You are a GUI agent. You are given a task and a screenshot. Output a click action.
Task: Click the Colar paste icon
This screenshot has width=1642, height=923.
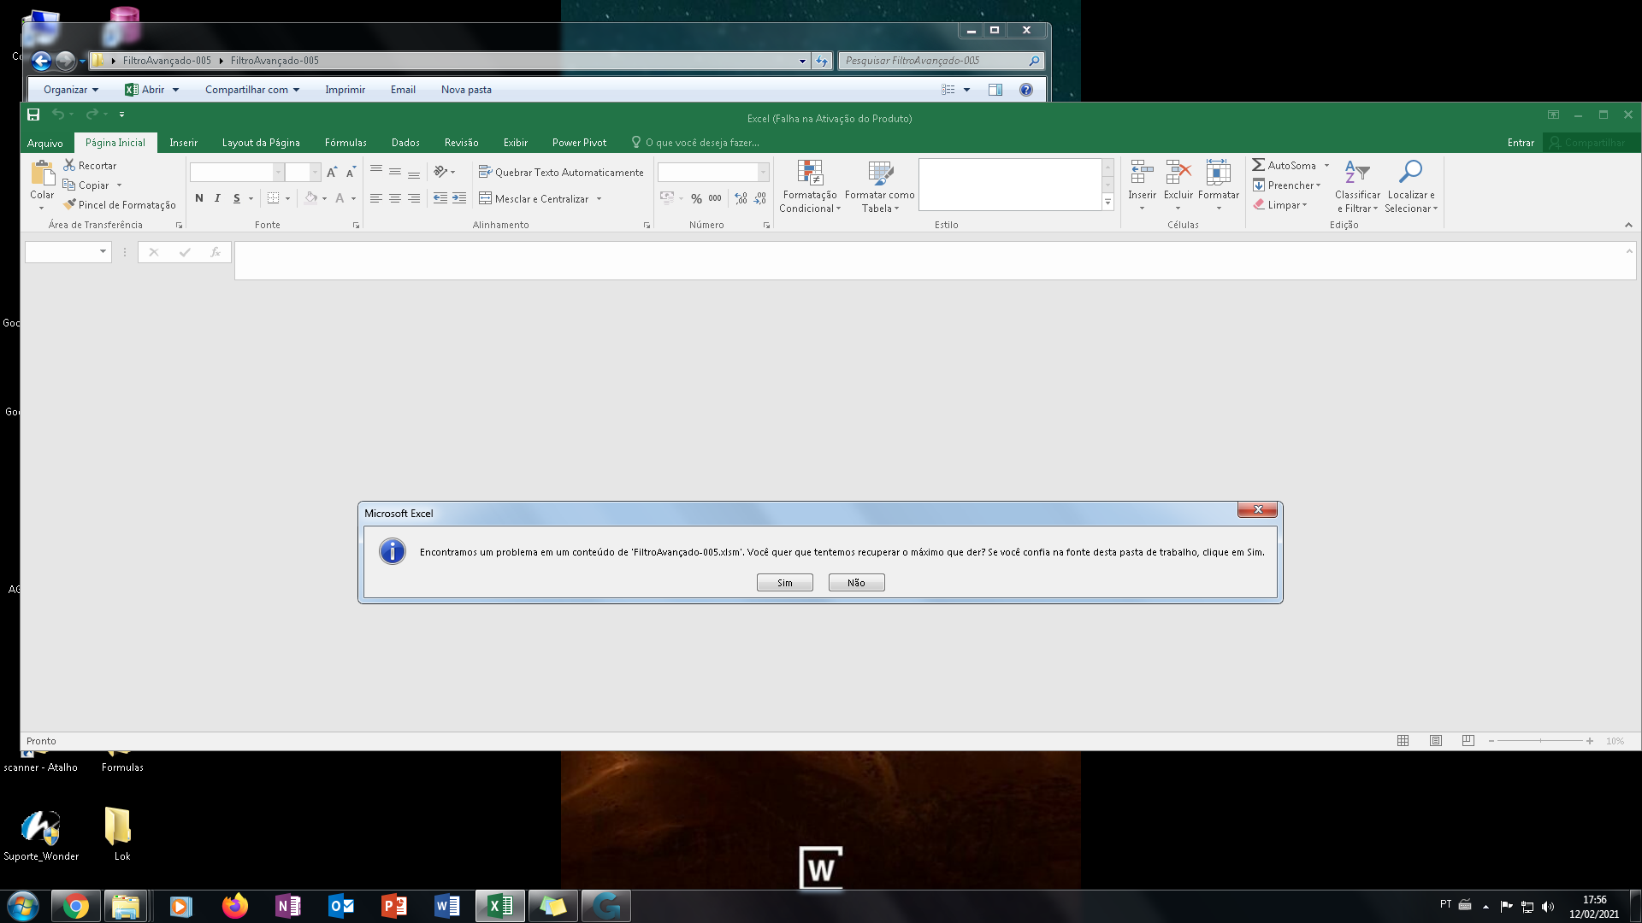(x=42, y=173)
